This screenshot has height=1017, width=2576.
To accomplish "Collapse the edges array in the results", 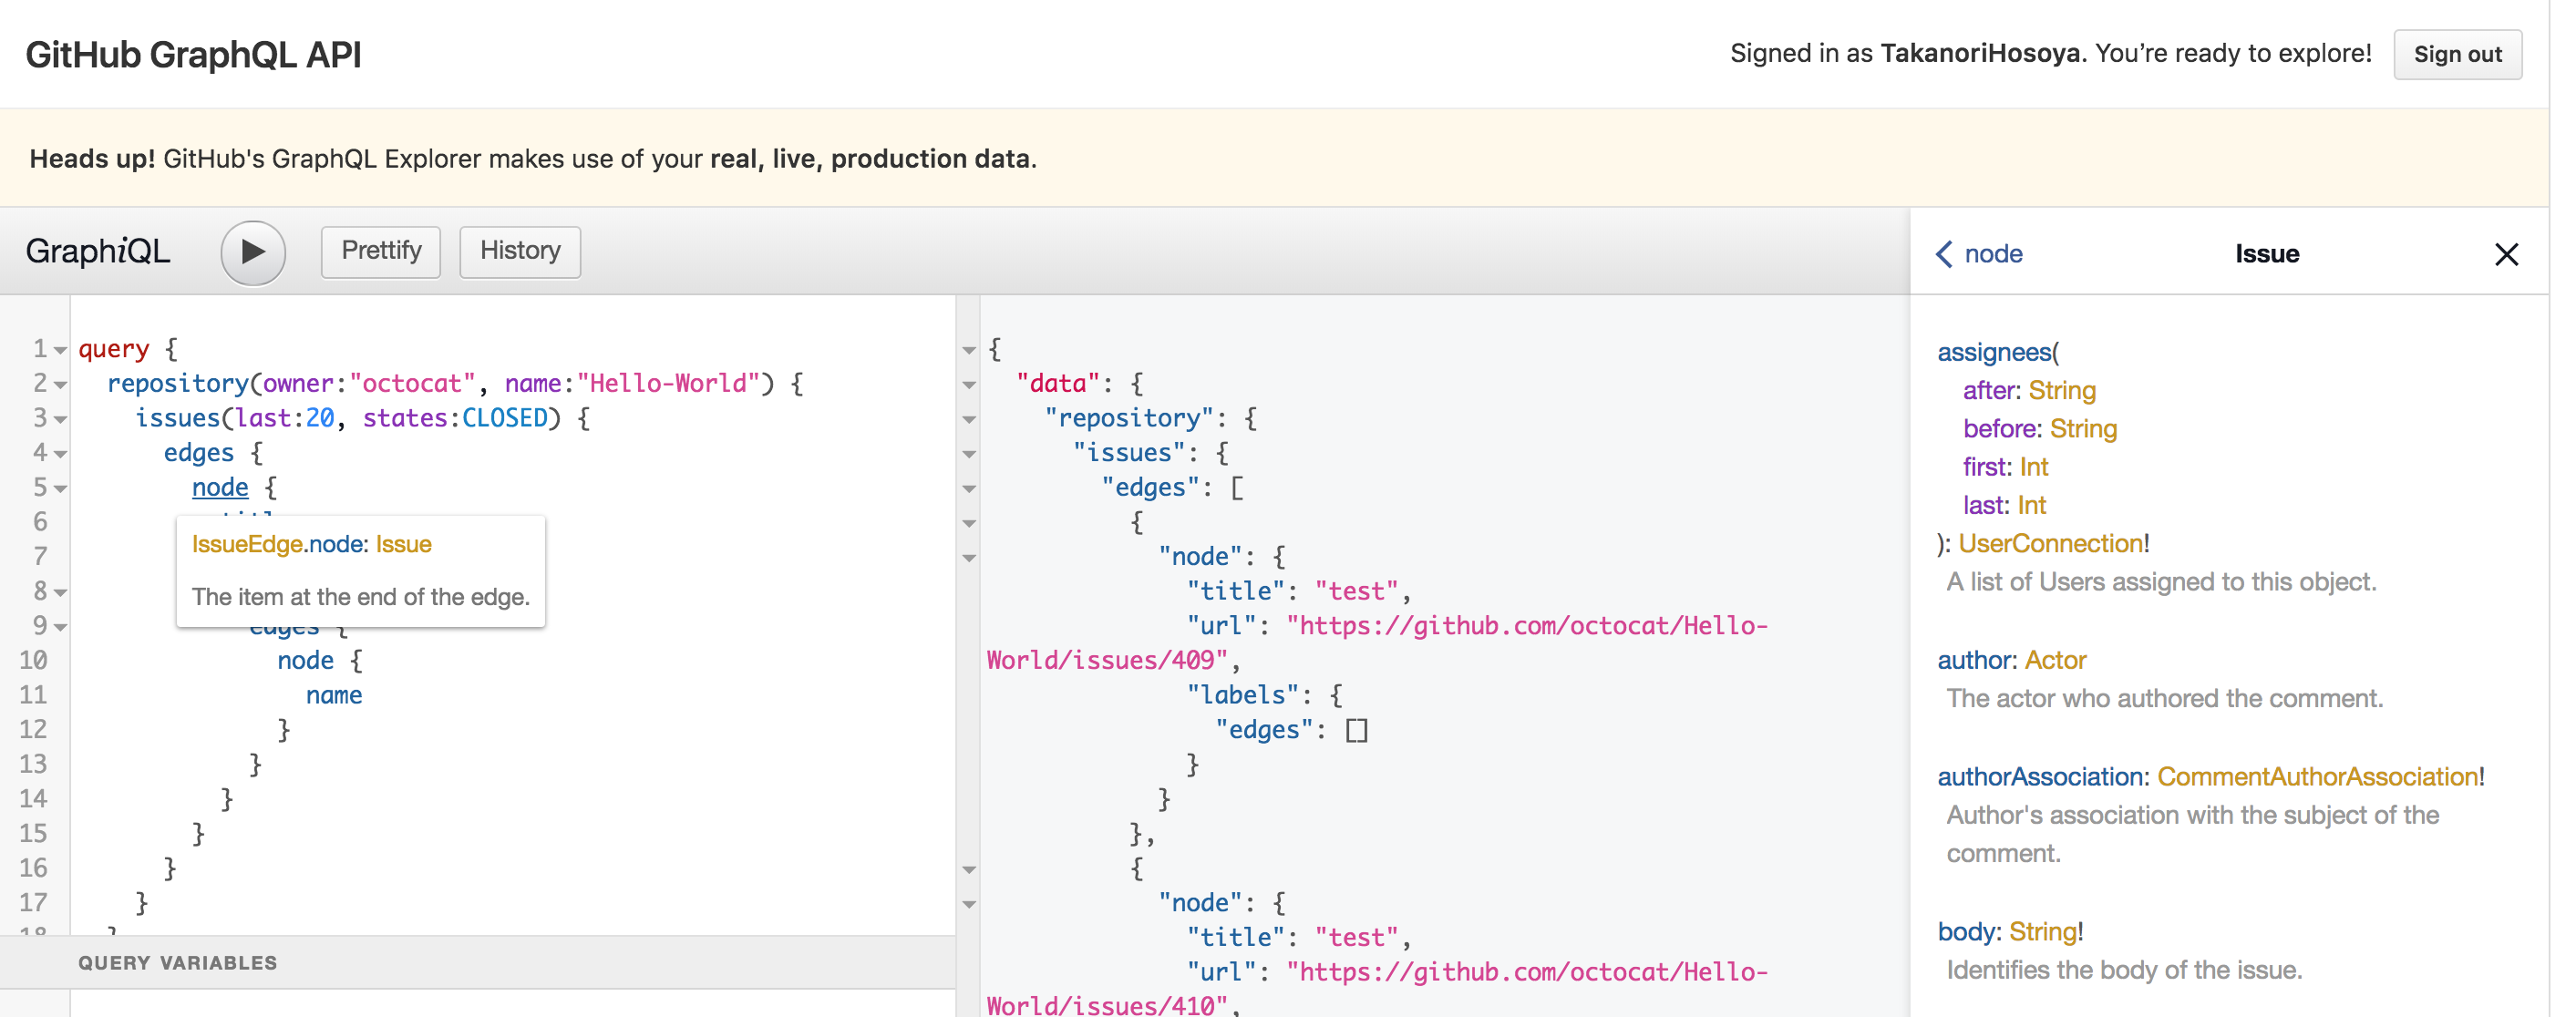I will pyautogui.click(x=968, y=488).
